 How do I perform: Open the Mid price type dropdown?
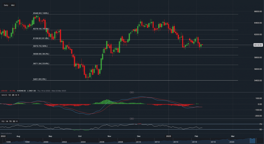(13, 5)
